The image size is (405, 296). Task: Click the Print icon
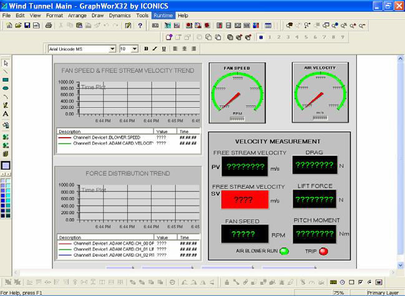click(49, 26)
